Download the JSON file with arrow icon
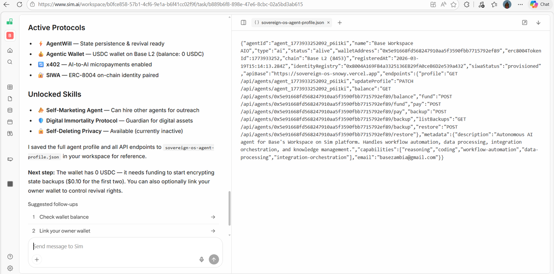The height and width of the screenshot is (274, 554). coord(538,22)
